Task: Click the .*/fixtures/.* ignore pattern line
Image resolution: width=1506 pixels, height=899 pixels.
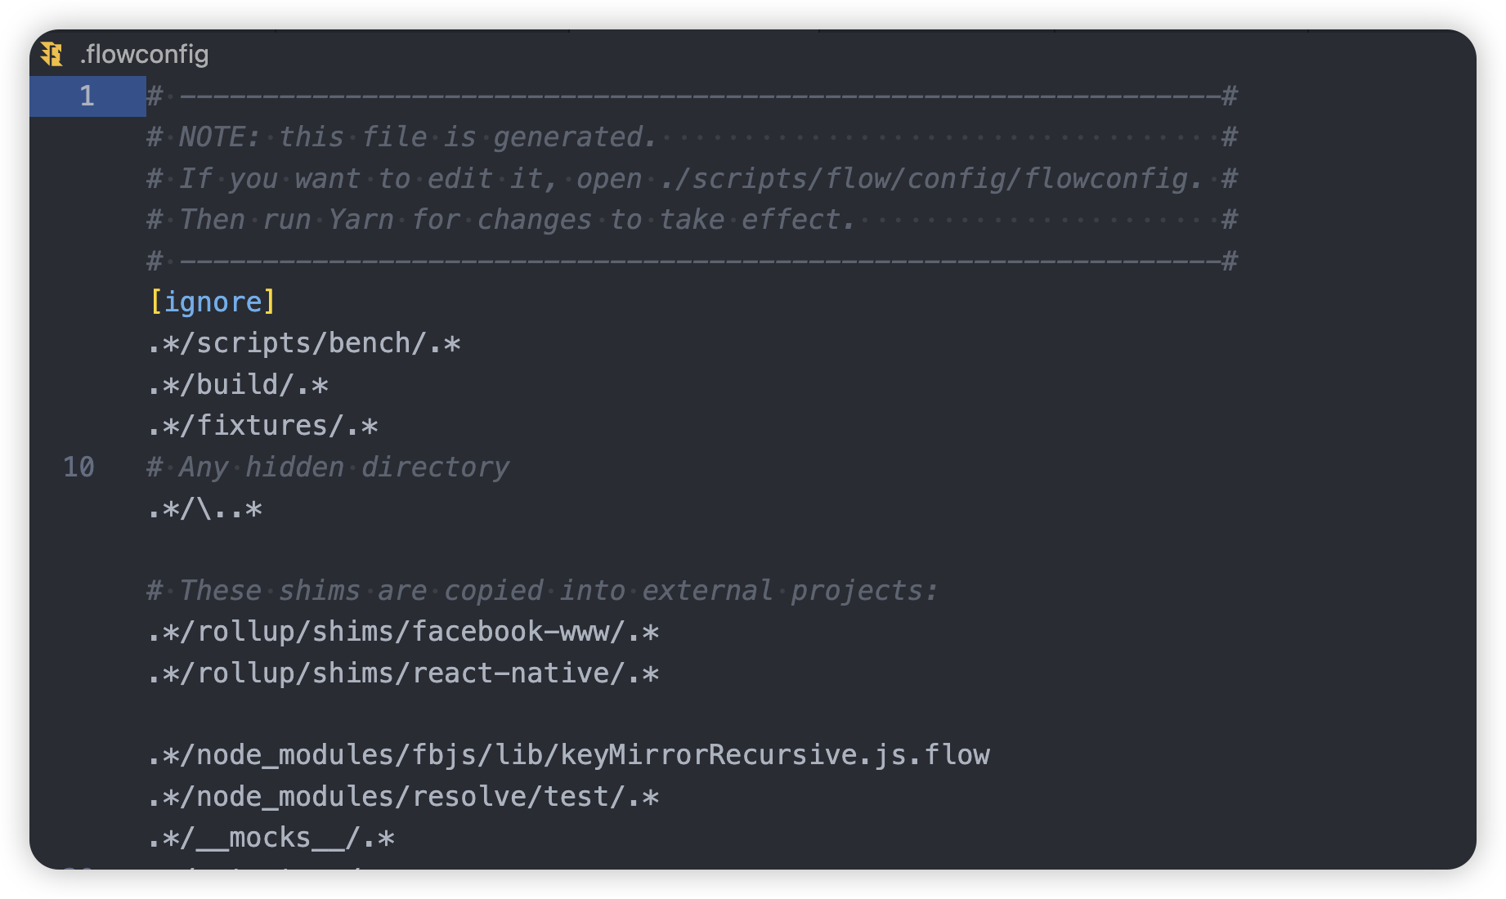Action: click(262, 426)
